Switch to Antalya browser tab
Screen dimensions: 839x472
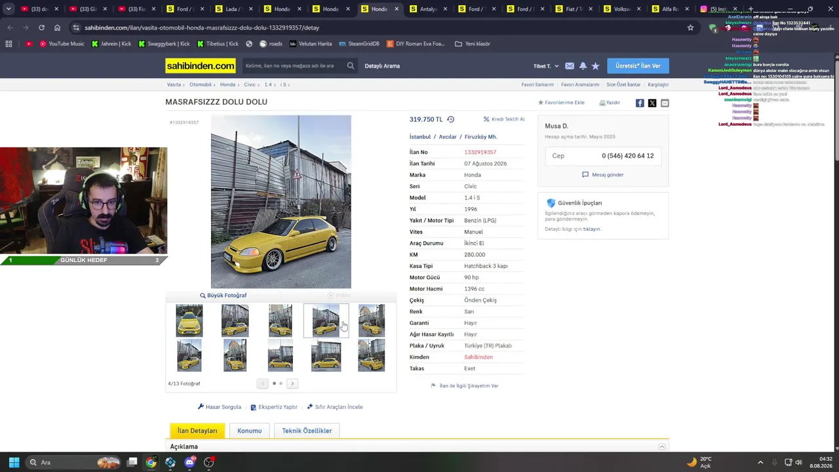429,9
